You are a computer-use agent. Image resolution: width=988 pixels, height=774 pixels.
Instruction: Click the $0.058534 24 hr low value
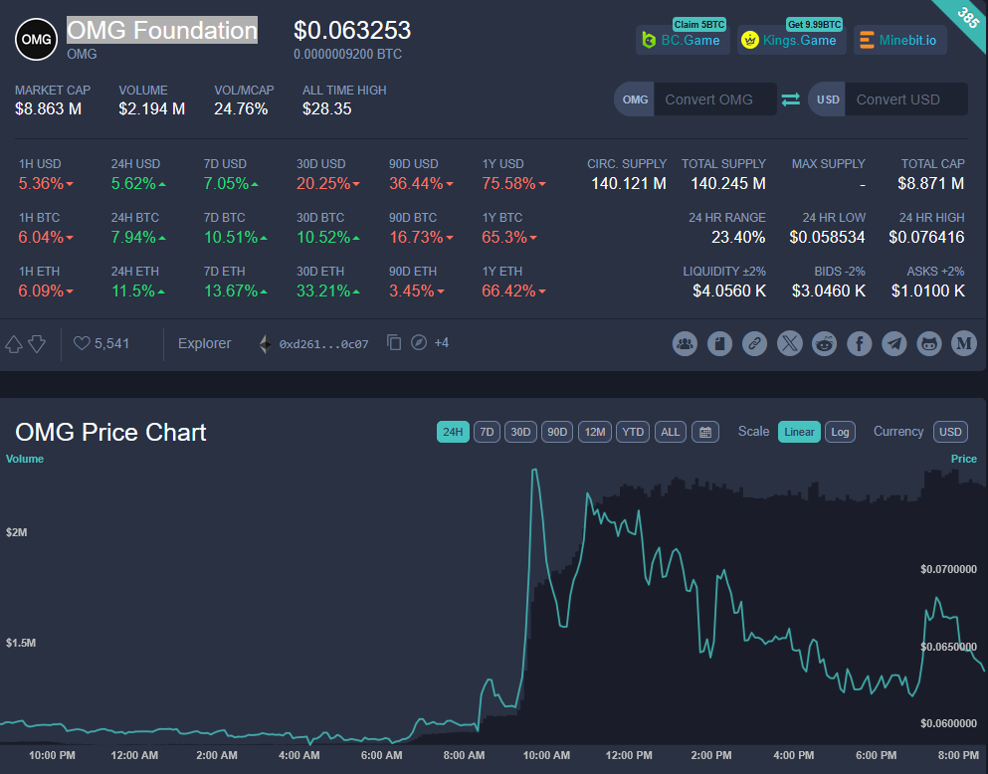click(x=828, y=238)
